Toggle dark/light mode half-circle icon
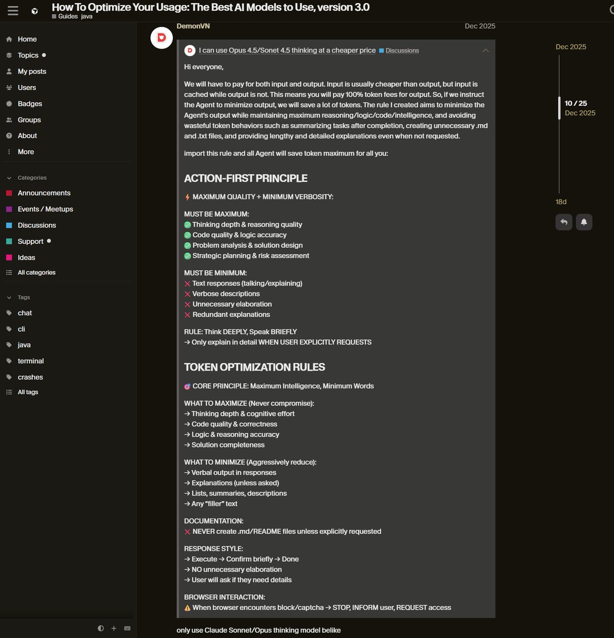Screen dimensions: 614x638 click(101, 628)
